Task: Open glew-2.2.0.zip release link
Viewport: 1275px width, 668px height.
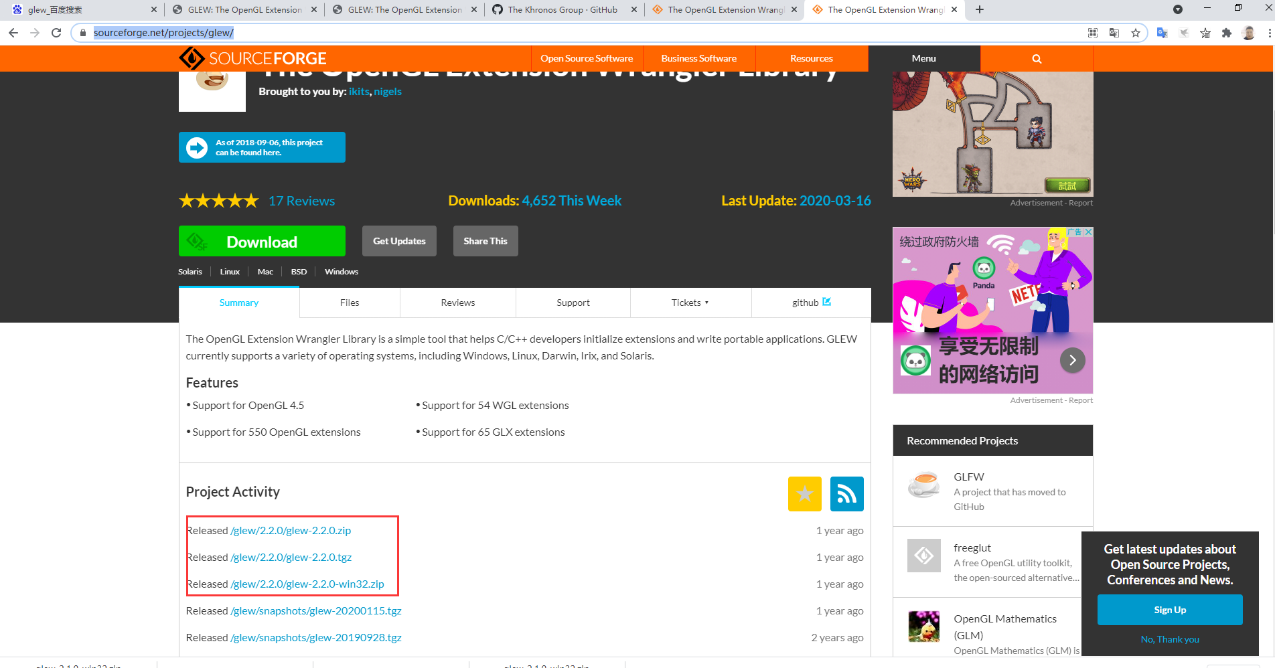Action: [291, 530]
